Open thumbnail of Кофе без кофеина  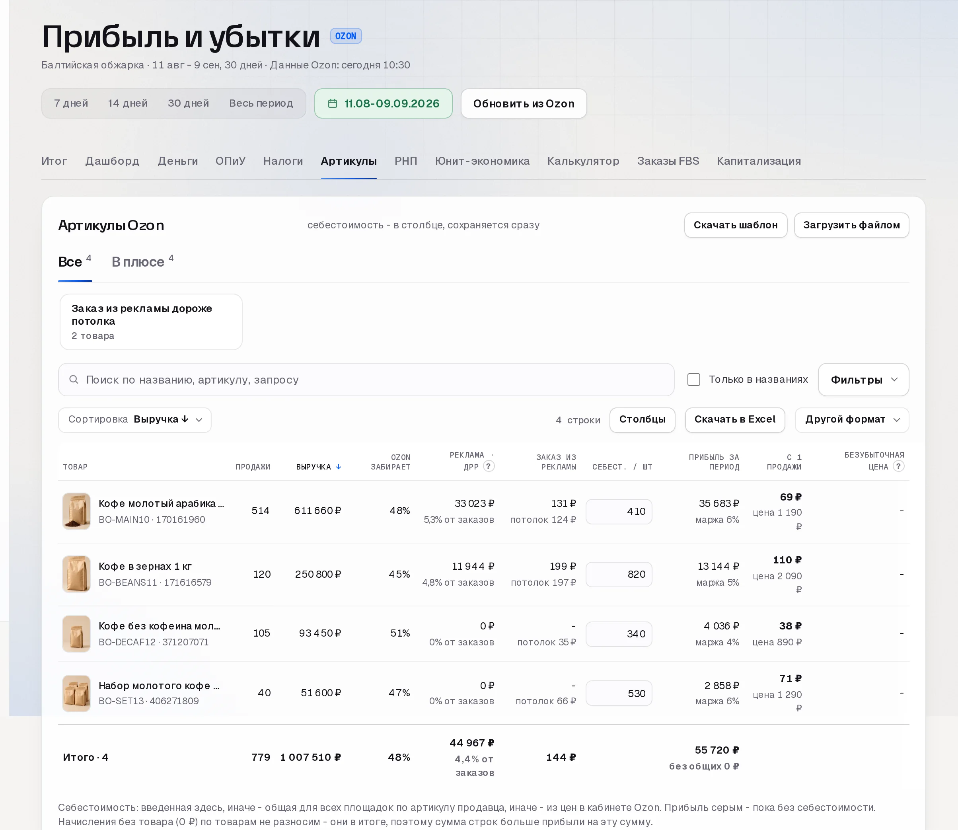76,633
